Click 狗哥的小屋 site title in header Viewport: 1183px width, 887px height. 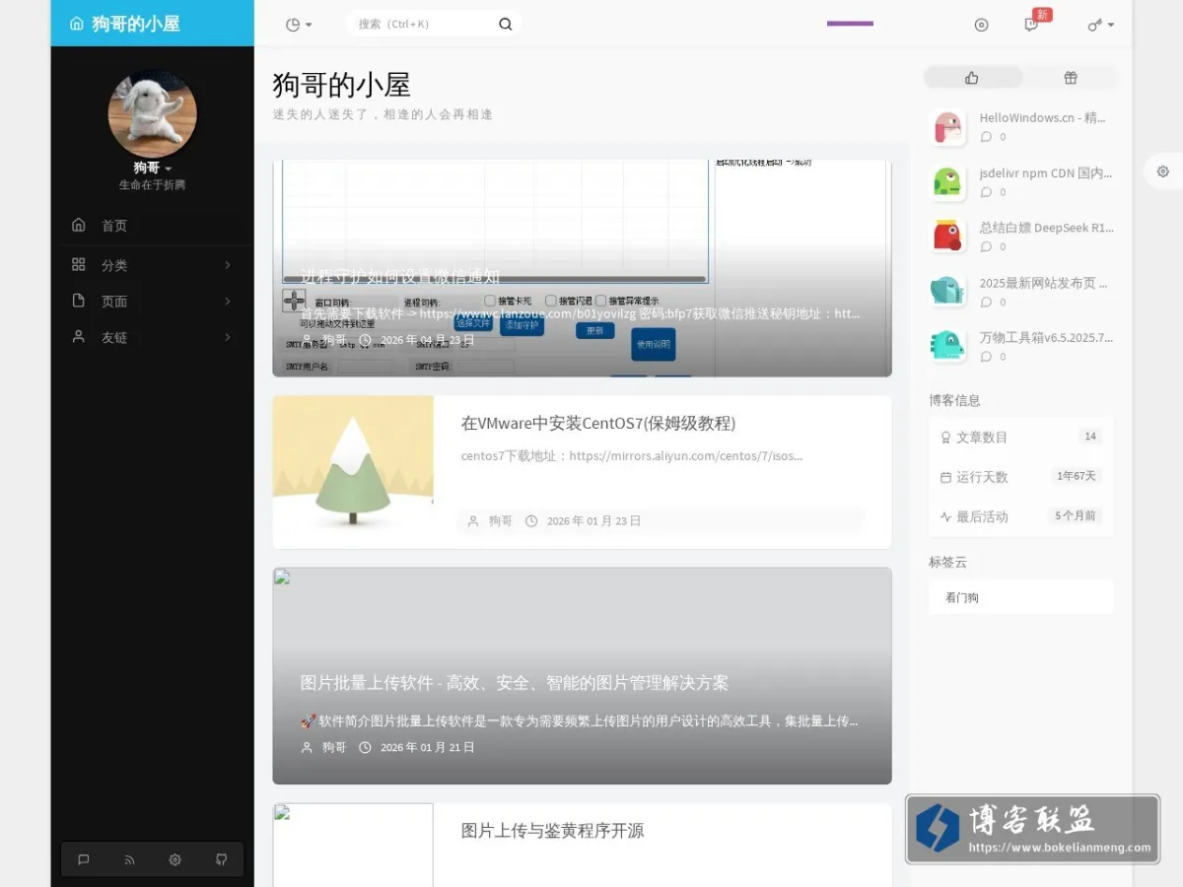pyautogui.click(x=136, y=24)
